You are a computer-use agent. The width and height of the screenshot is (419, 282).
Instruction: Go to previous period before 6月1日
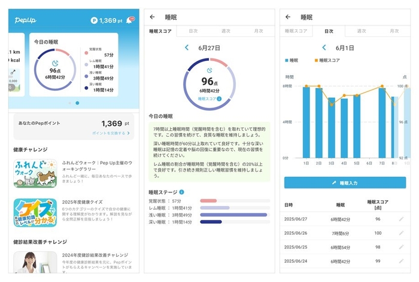click(x=324, y=47)
